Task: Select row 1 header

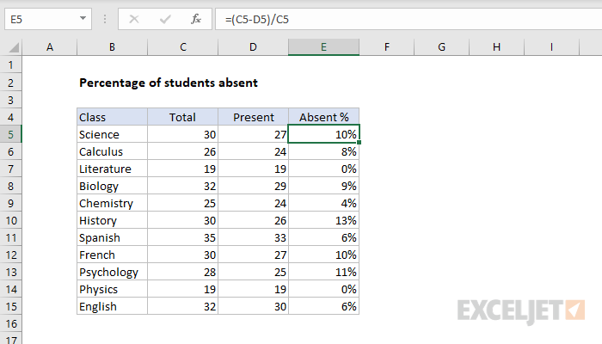Action: click(10, 64)
